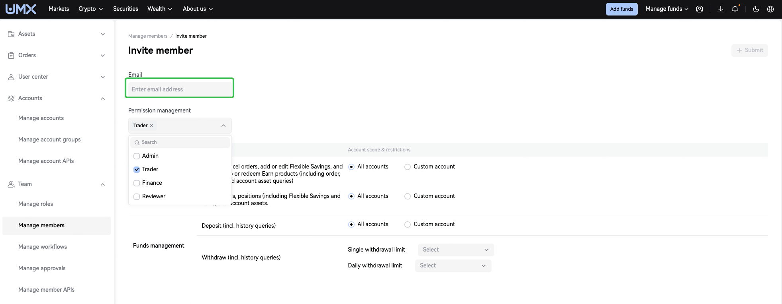Screen dimensions: 782x304
Task: Toggle dark mode moon icon
Action: 756,9
